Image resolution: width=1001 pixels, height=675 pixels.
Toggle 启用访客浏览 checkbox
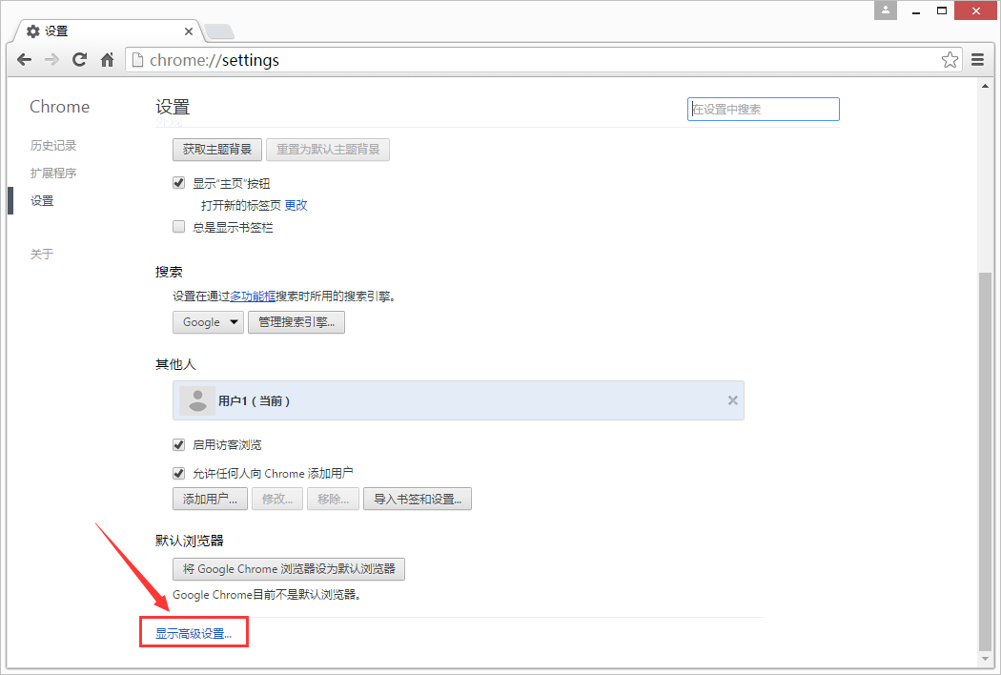click(179, 445)
